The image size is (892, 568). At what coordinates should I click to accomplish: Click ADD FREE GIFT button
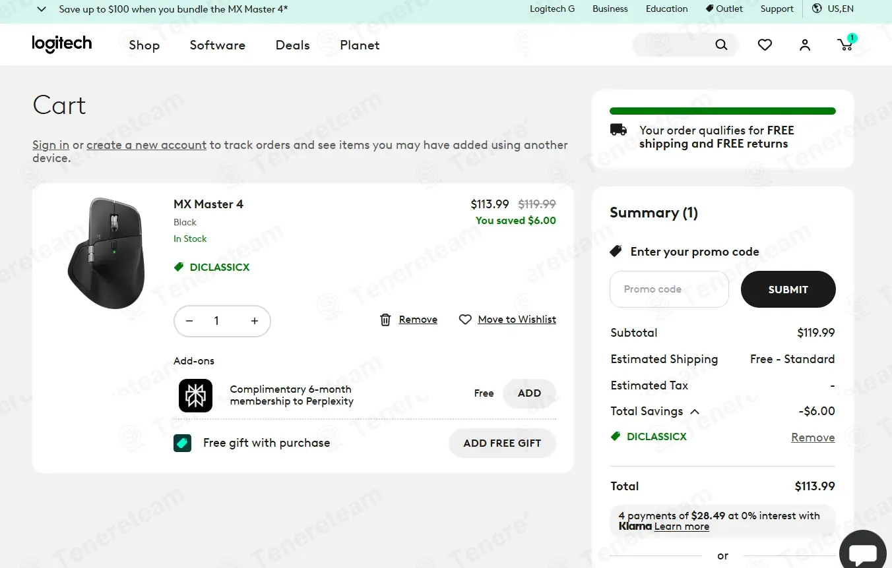tap(502, 443)
